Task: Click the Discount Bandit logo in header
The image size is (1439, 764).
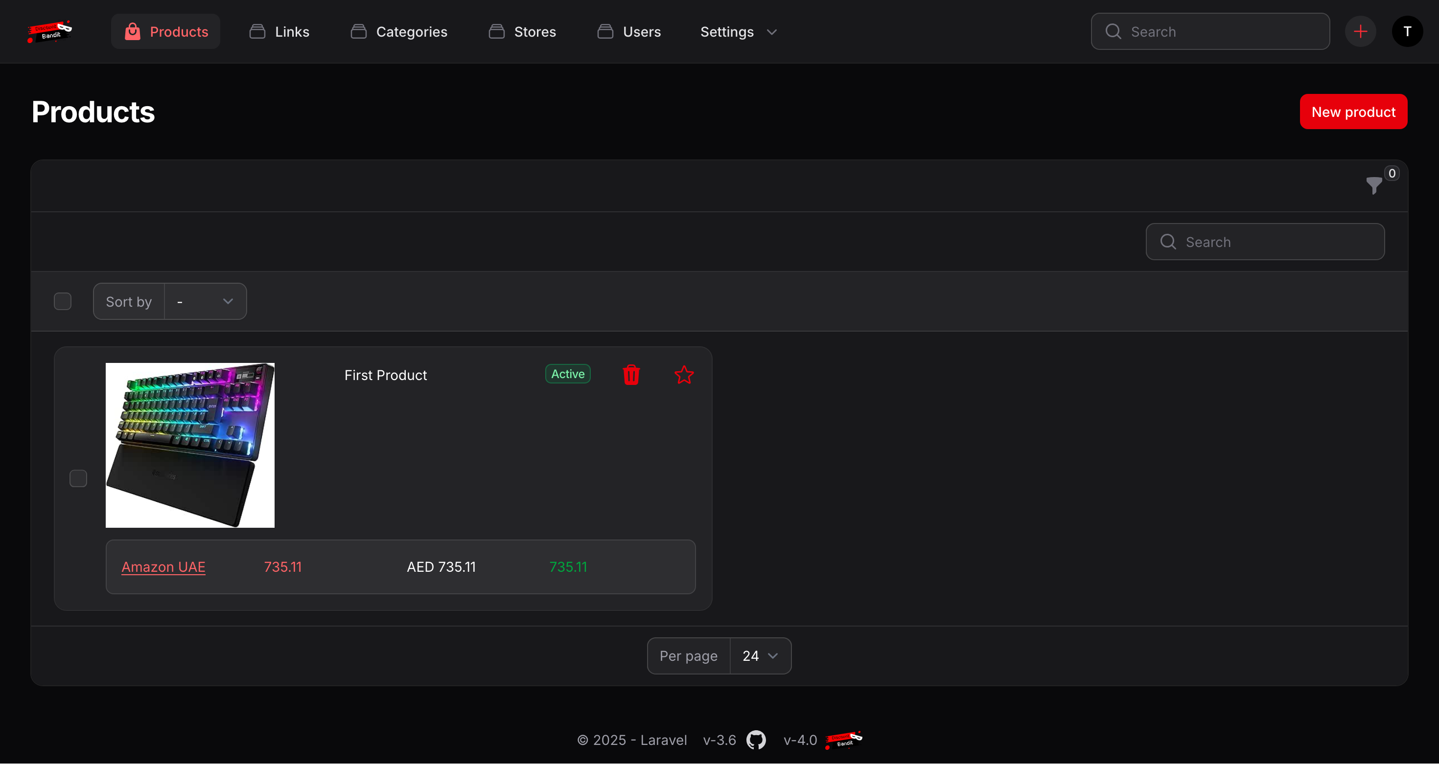Action: [x=50, y=31]
